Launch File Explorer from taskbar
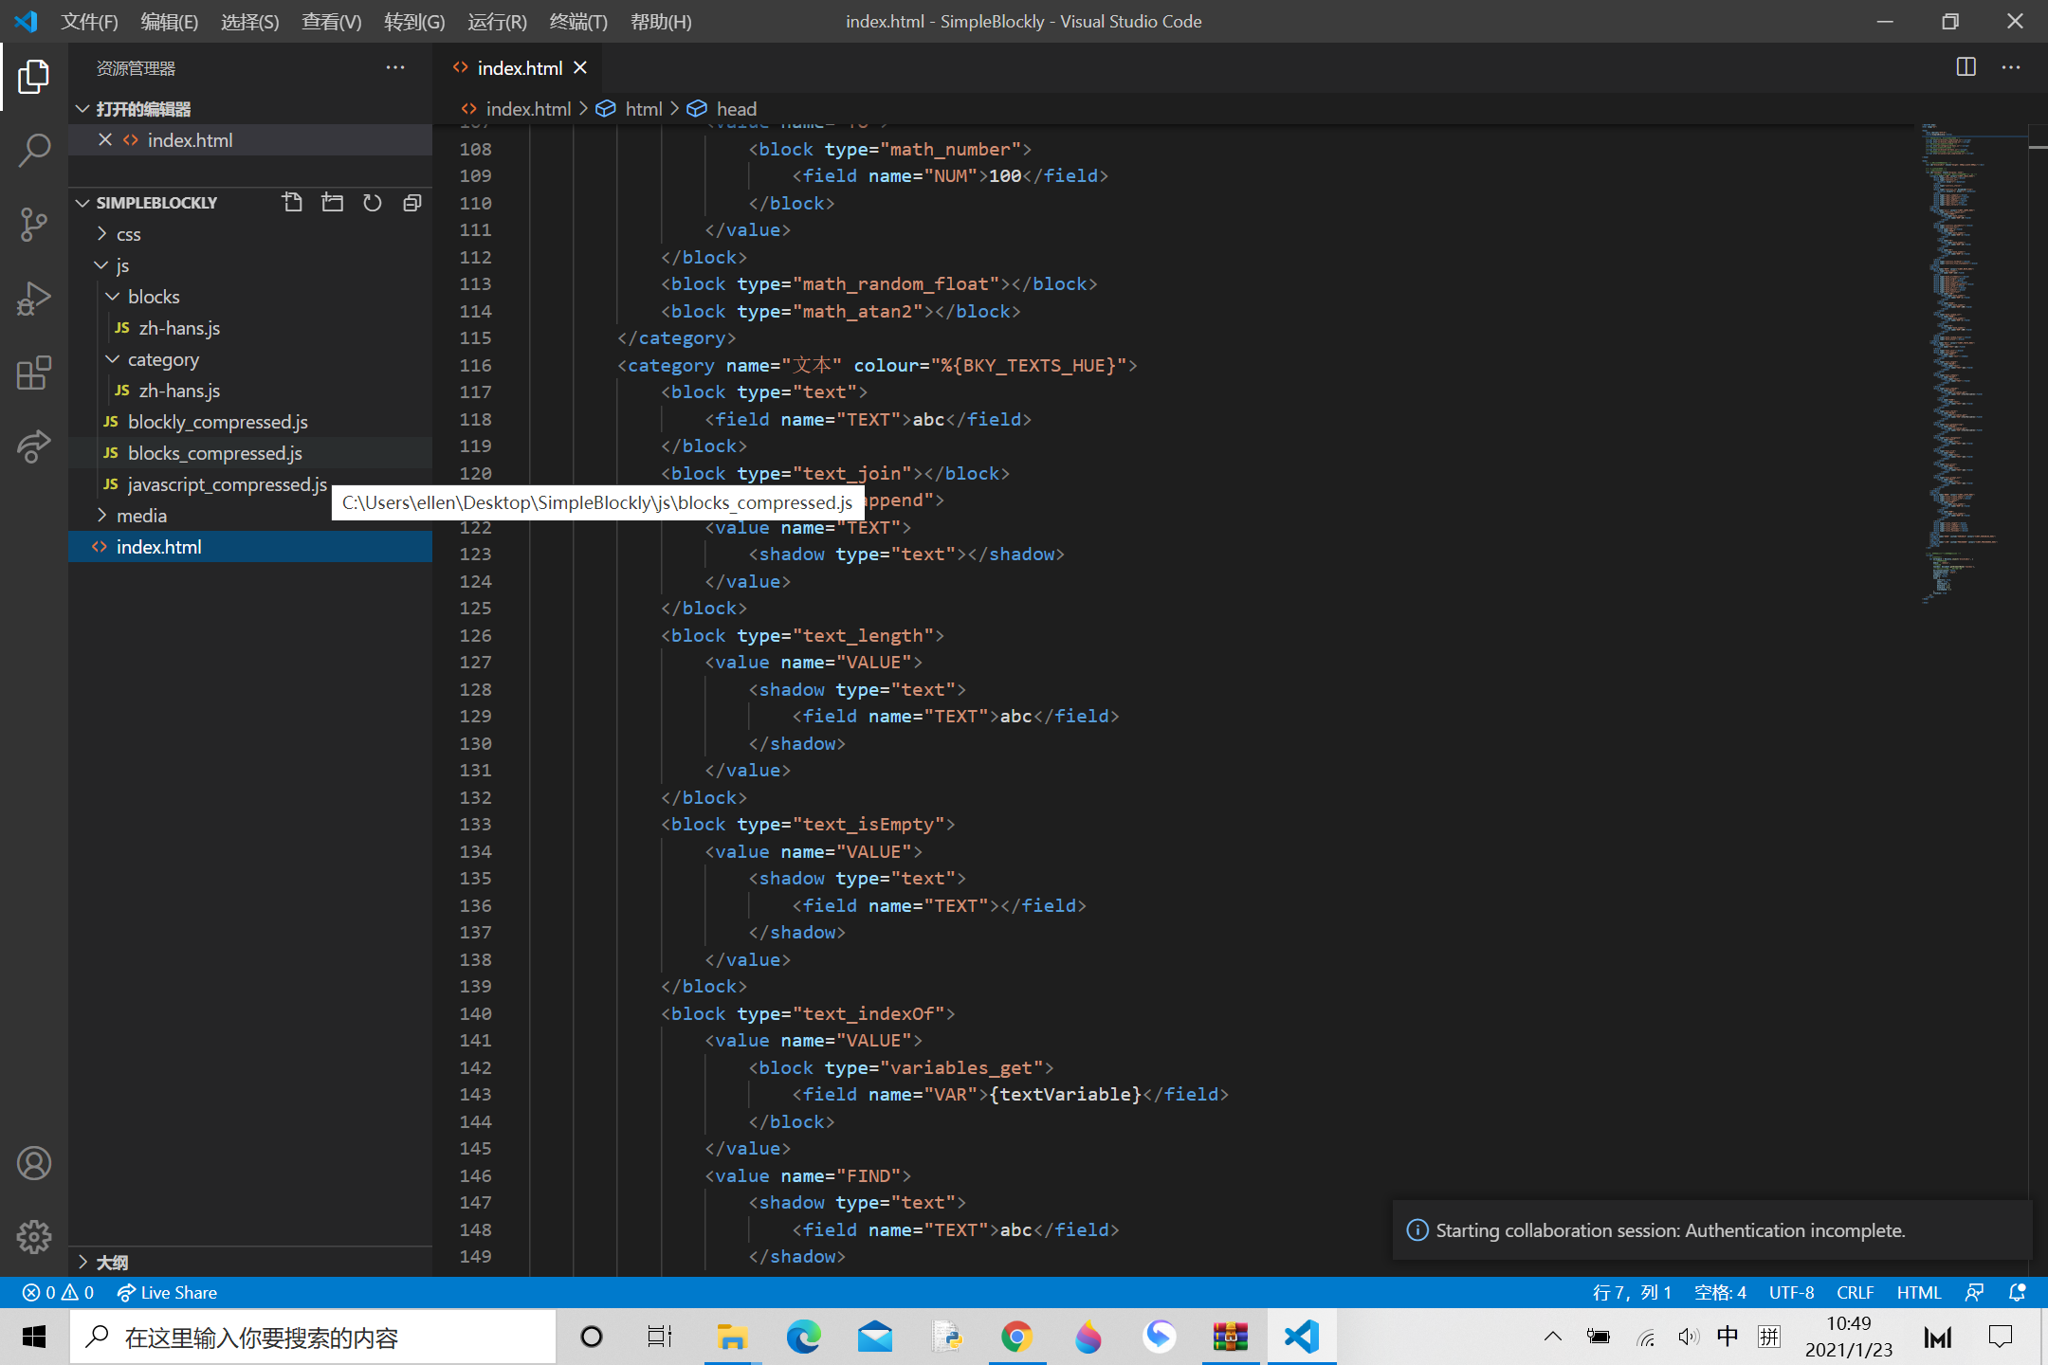 tap(732, 1338)
